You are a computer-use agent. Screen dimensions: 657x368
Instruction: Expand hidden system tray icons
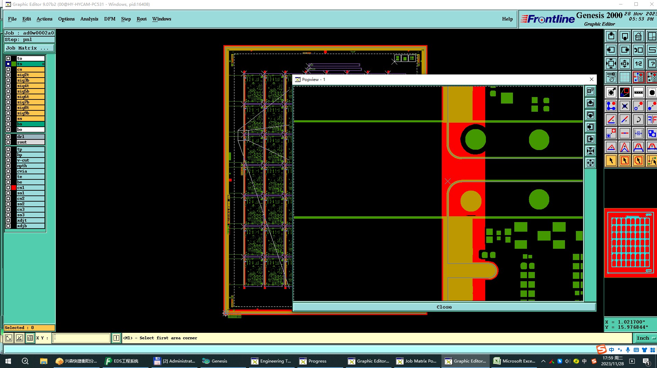[543, 361]
